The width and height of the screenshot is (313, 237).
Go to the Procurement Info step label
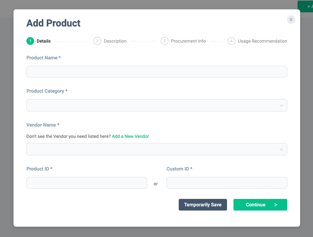click(188, 41)
